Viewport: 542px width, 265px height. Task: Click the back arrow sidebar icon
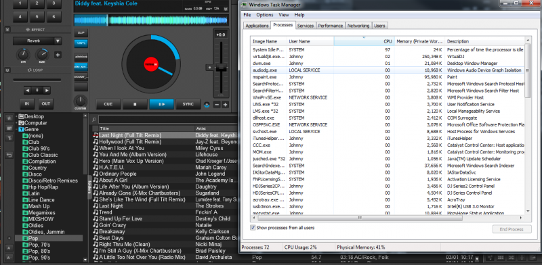pyautogui.click(x=9, y=155)
